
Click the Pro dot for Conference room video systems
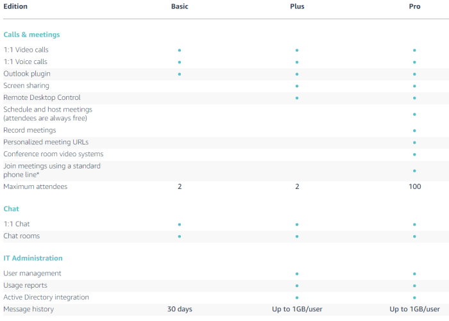tap(415, 154)
